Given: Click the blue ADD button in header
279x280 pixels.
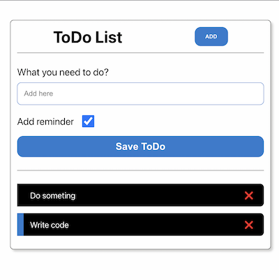Looking at the screenshot, I should (x=211, y=36).
